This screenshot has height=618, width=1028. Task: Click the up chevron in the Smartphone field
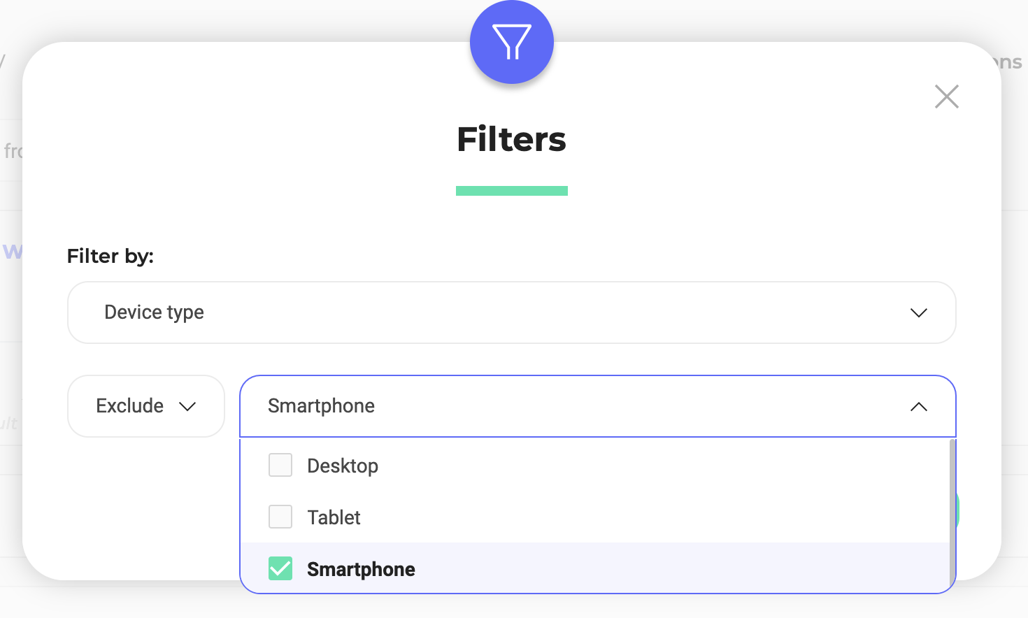[919, 406]
